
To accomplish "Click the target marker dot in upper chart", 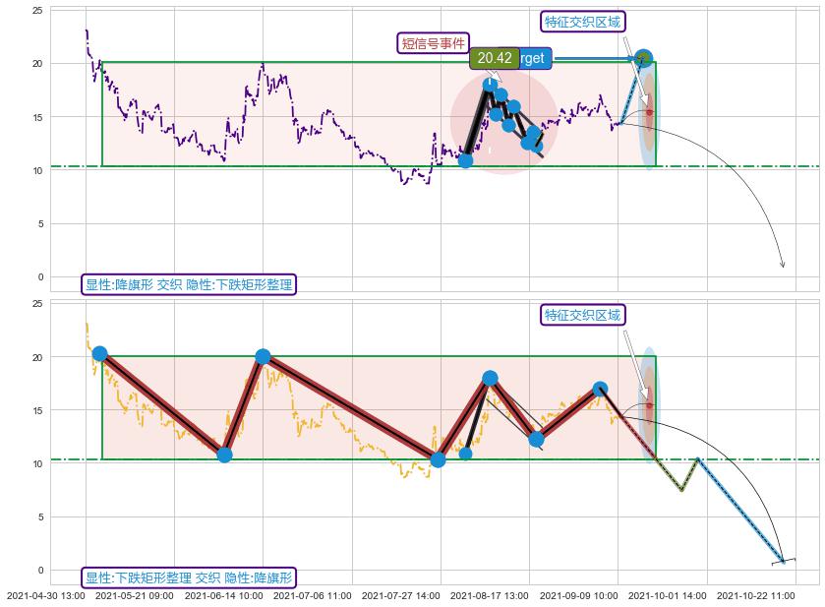I will coord(643,59).
